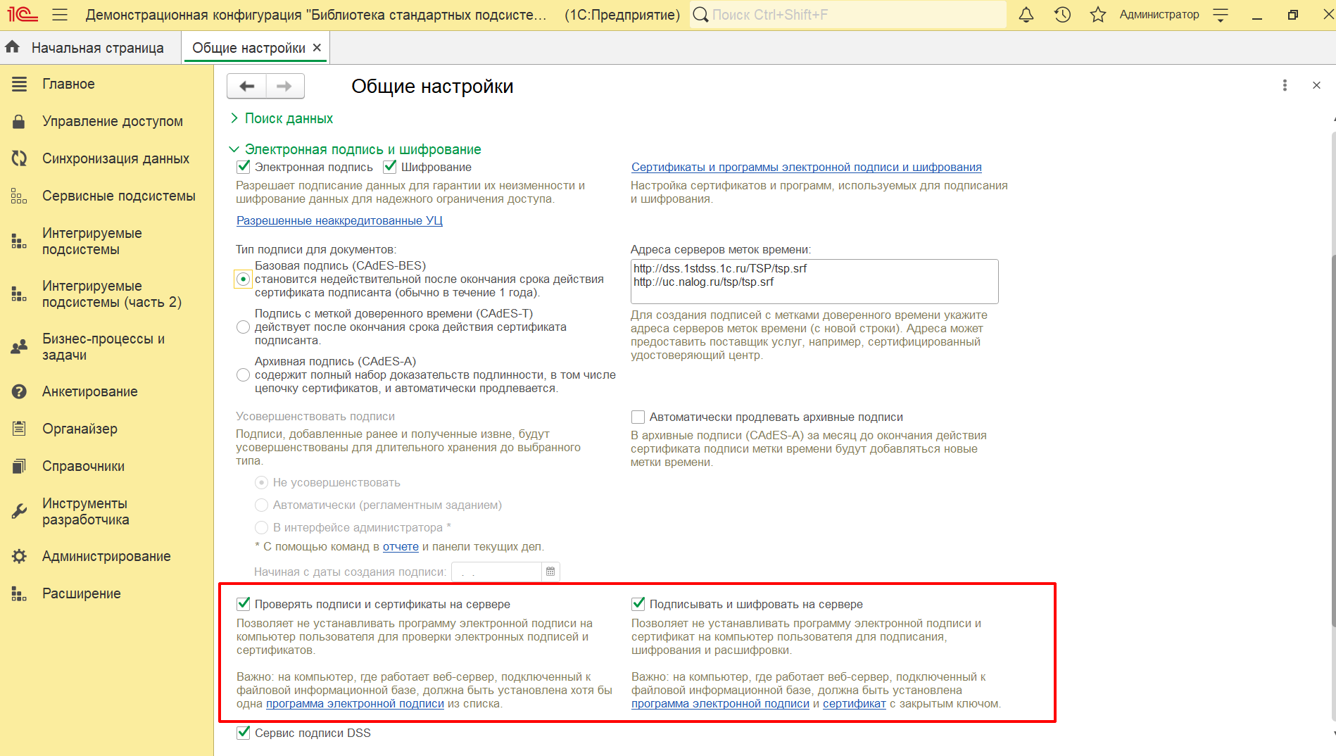Open the three-dot more actions menu

pyautogui.click(x=1285, y=85)
